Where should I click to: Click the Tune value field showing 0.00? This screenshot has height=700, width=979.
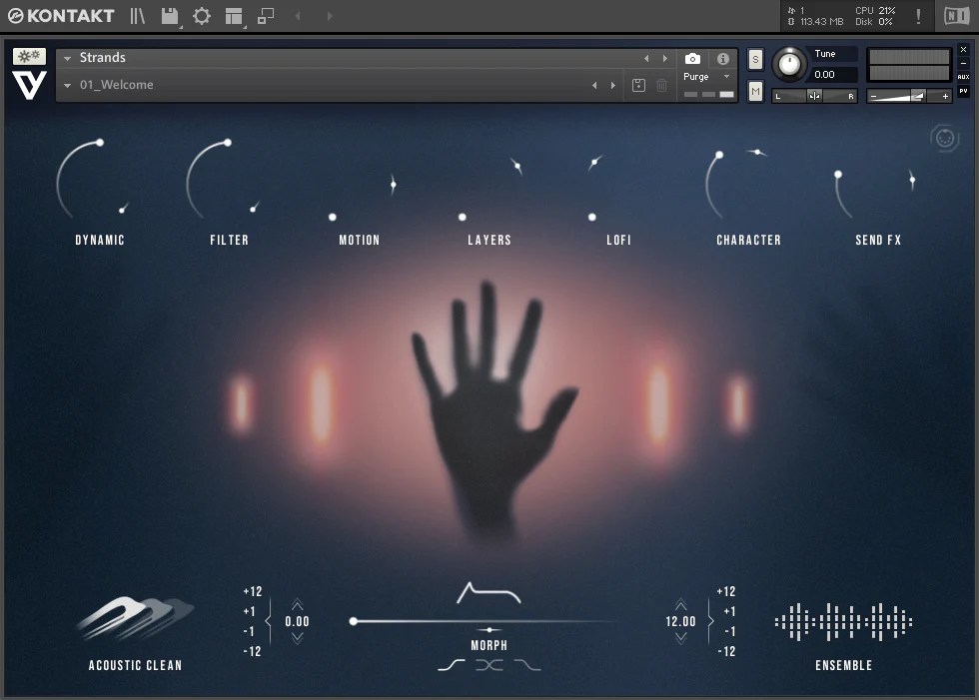pos(826,75)
